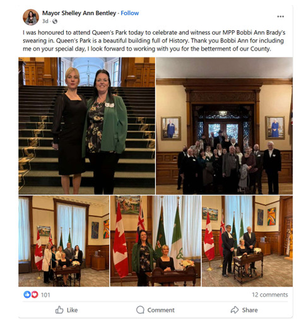This screenshot has height=327, width=306.
Task: Open Mayor Shelley Ann Bentley profile name
Action: (x=79, y=13)
